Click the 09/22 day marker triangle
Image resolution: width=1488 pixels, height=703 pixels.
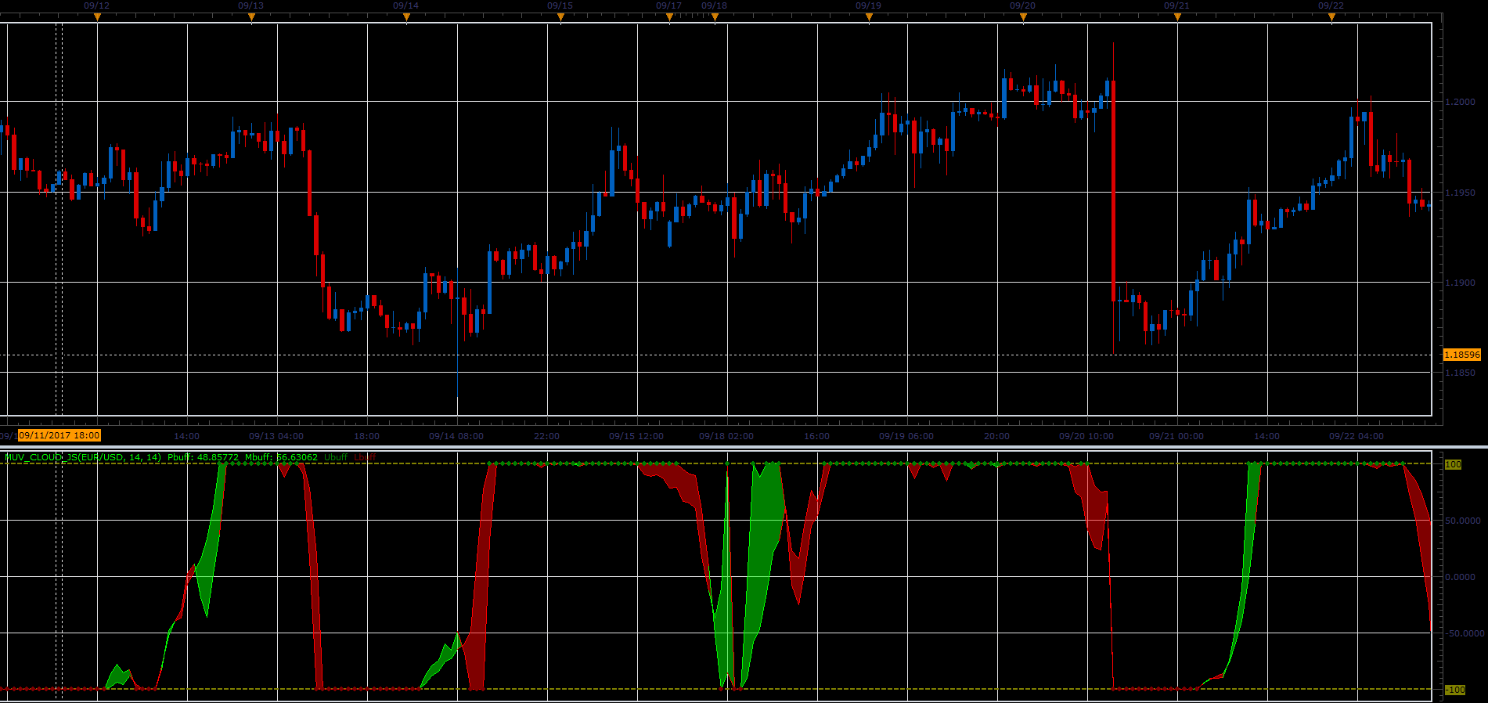[x=1331, y=17]
